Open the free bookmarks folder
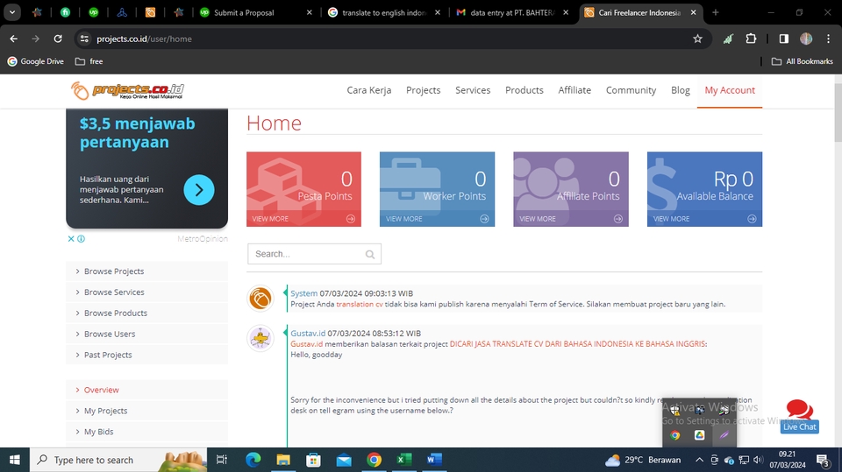Screen dimensions: 842x472 coord(89,61)
